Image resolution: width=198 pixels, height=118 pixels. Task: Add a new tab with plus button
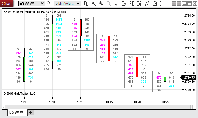[31, 112]
